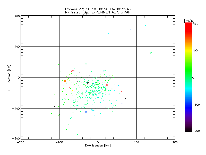Click the E-W axis tick label "100"
The width and height of the screenshot is (206, 155).
pos(136,143)
